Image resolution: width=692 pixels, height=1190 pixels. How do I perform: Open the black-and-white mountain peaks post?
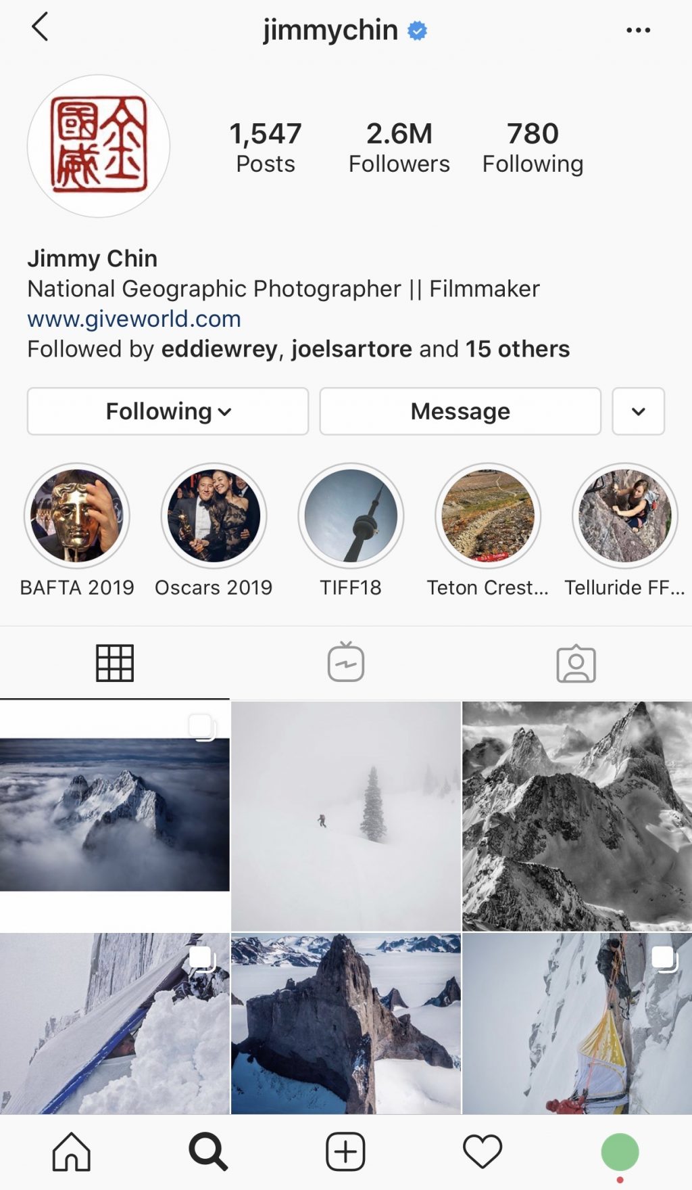tap(577, 816)
